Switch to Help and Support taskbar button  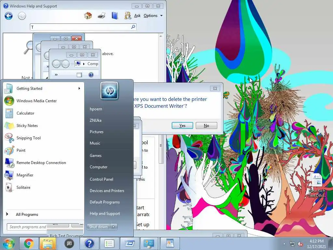pos(89,243)
